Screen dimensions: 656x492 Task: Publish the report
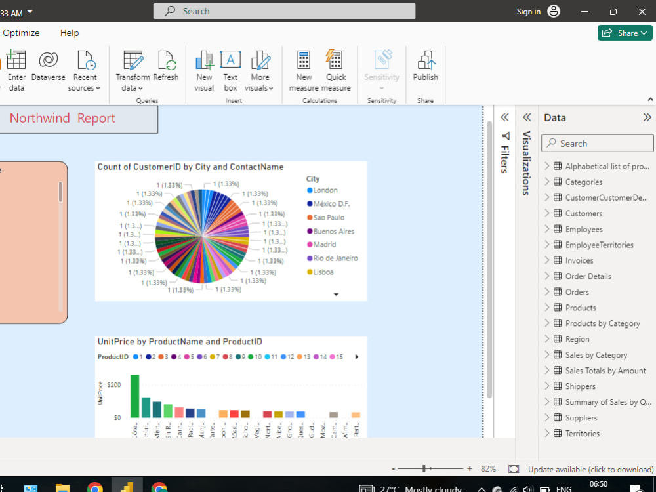point(426,66)
